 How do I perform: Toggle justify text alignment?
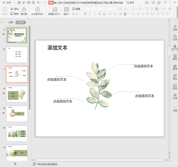pyautogui.click(x=148, y=14)
